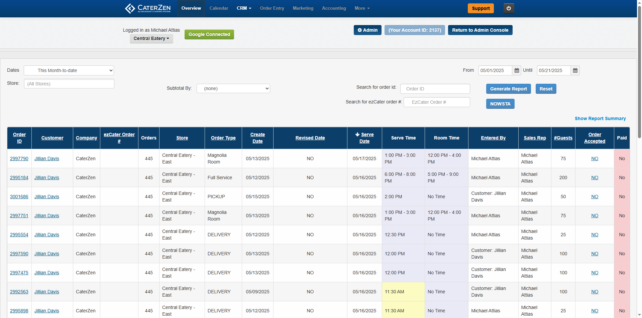Image resolution: width=642 pixels, height=318 pixels.
Task: Click the Reset button
Action: (x=546, y=89)
